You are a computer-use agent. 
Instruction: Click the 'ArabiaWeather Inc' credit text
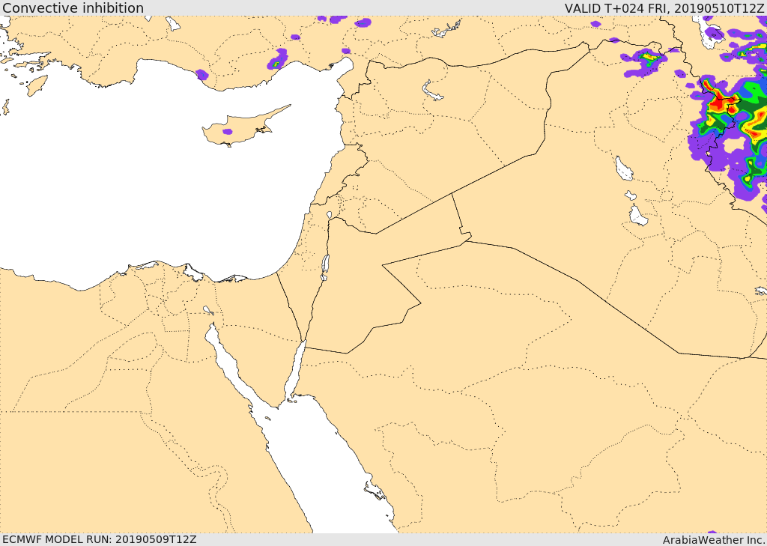(715, 540)
